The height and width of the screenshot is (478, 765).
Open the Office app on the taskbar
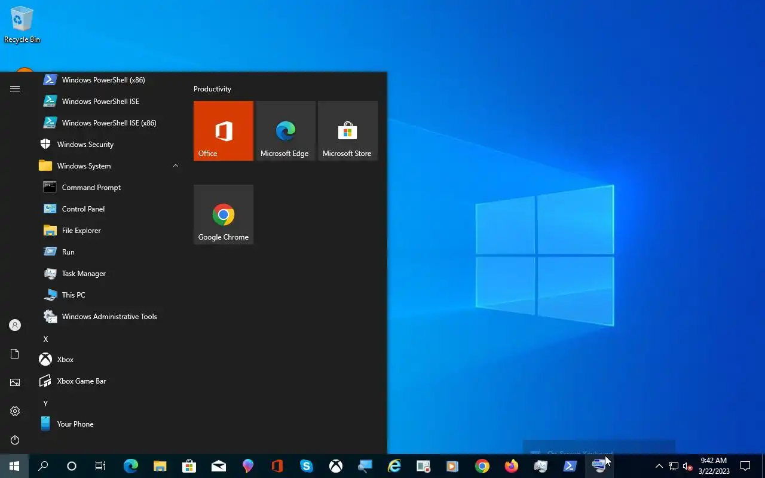[x=277, y=466]
